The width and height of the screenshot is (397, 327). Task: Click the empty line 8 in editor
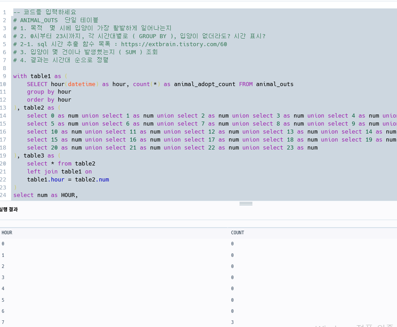click(x=203, y=68)
